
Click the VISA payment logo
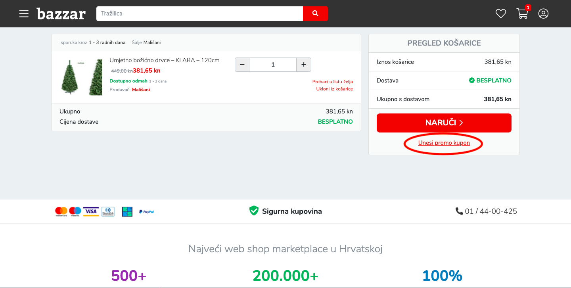click(x=91, y=211)
